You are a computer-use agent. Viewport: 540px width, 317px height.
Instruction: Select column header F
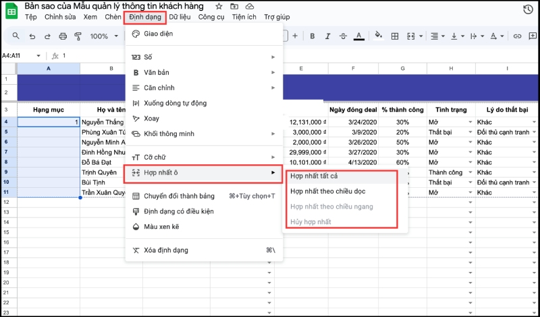click(x=353, y=69)
